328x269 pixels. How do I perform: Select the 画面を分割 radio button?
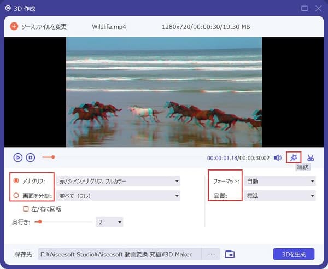click(x=16, y=196)
